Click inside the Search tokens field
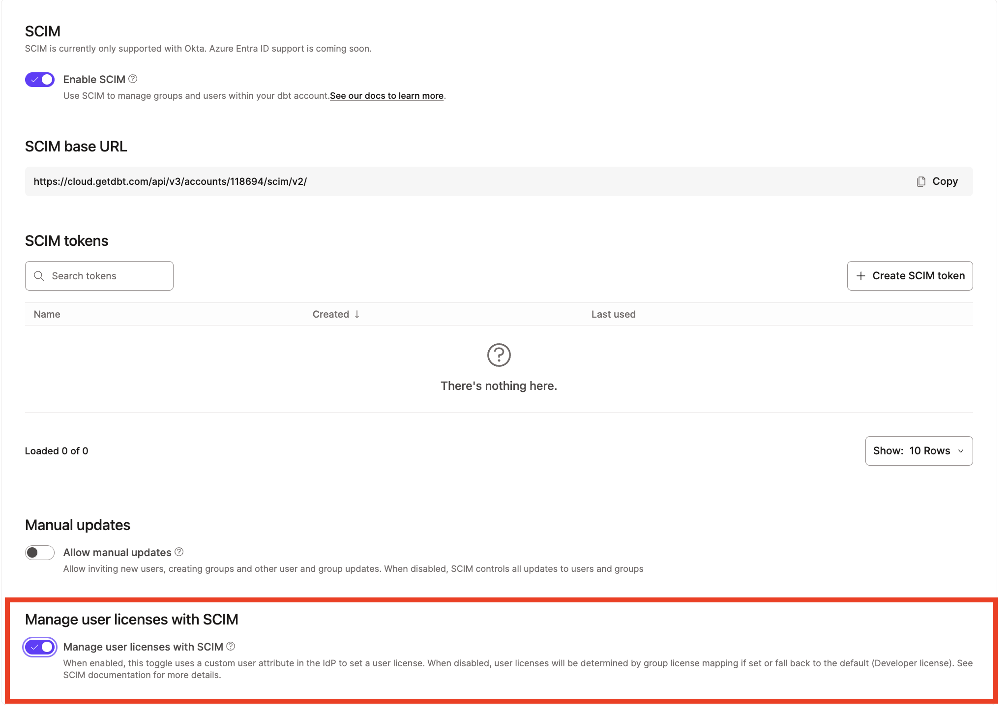1007x713 pixels. tap(98, 276)
